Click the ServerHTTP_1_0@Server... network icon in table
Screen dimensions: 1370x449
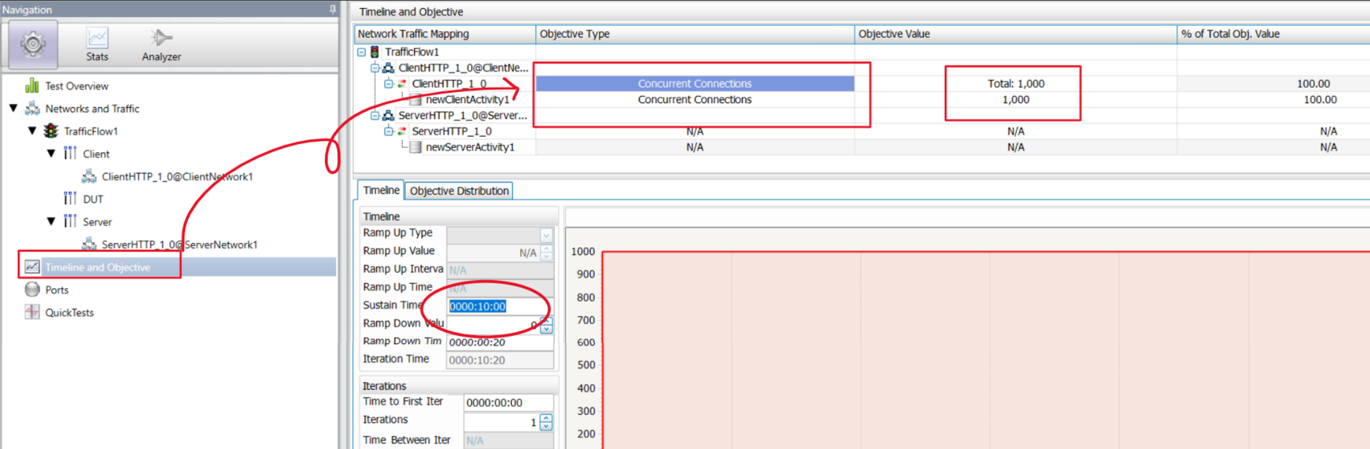pyautogui.click(x=388, y=115)
